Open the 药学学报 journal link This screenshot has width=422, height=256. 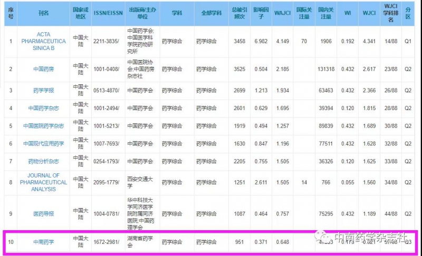point(43,90)
